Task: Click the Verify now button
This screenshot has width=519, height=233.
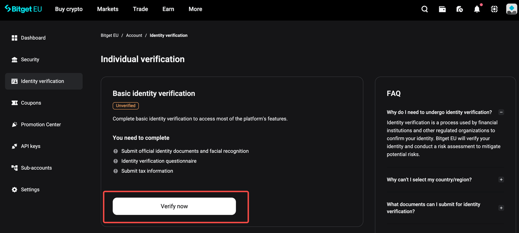Action: click(174, 206)
